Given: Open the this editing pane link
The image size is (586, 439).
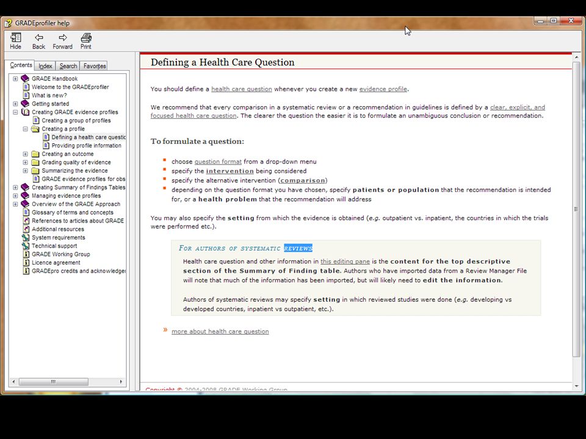Looking at the screenshot, I should pyautogui.click(x=345, y=262).
